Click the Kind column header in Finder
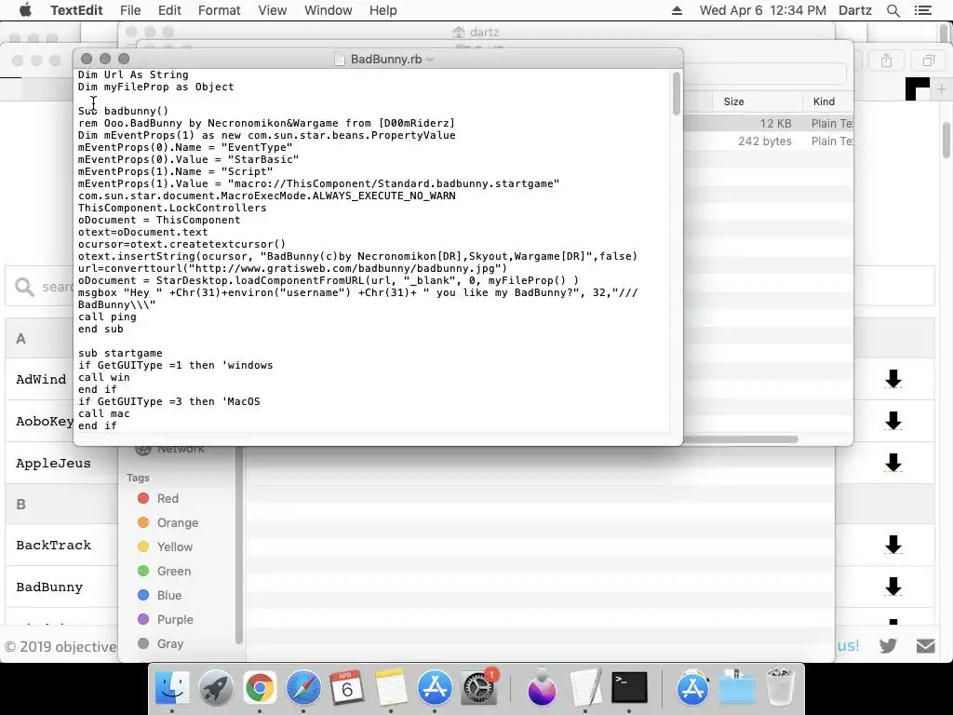This screenshot has width=953, height=715. click(x=824, y=101)
